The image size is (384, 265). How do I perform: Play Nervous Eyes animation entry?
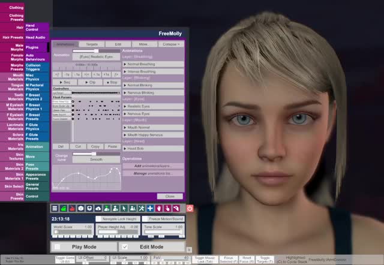pos(154,114)
